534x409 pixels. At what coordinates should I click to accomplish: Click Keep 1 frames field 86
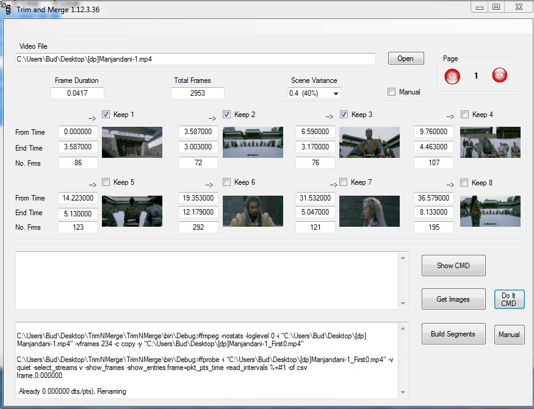pyautogui.click(x=78, y=163)
